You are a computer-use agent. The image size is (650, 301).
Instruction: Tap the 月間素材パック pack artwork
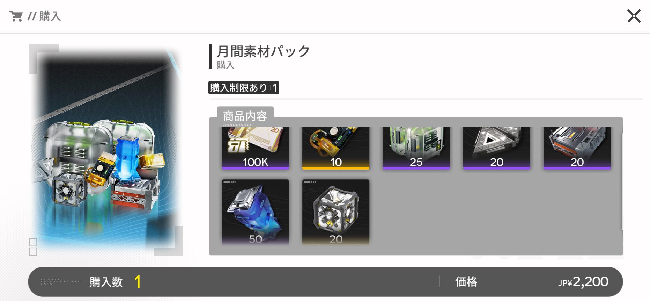click(106, 150)
